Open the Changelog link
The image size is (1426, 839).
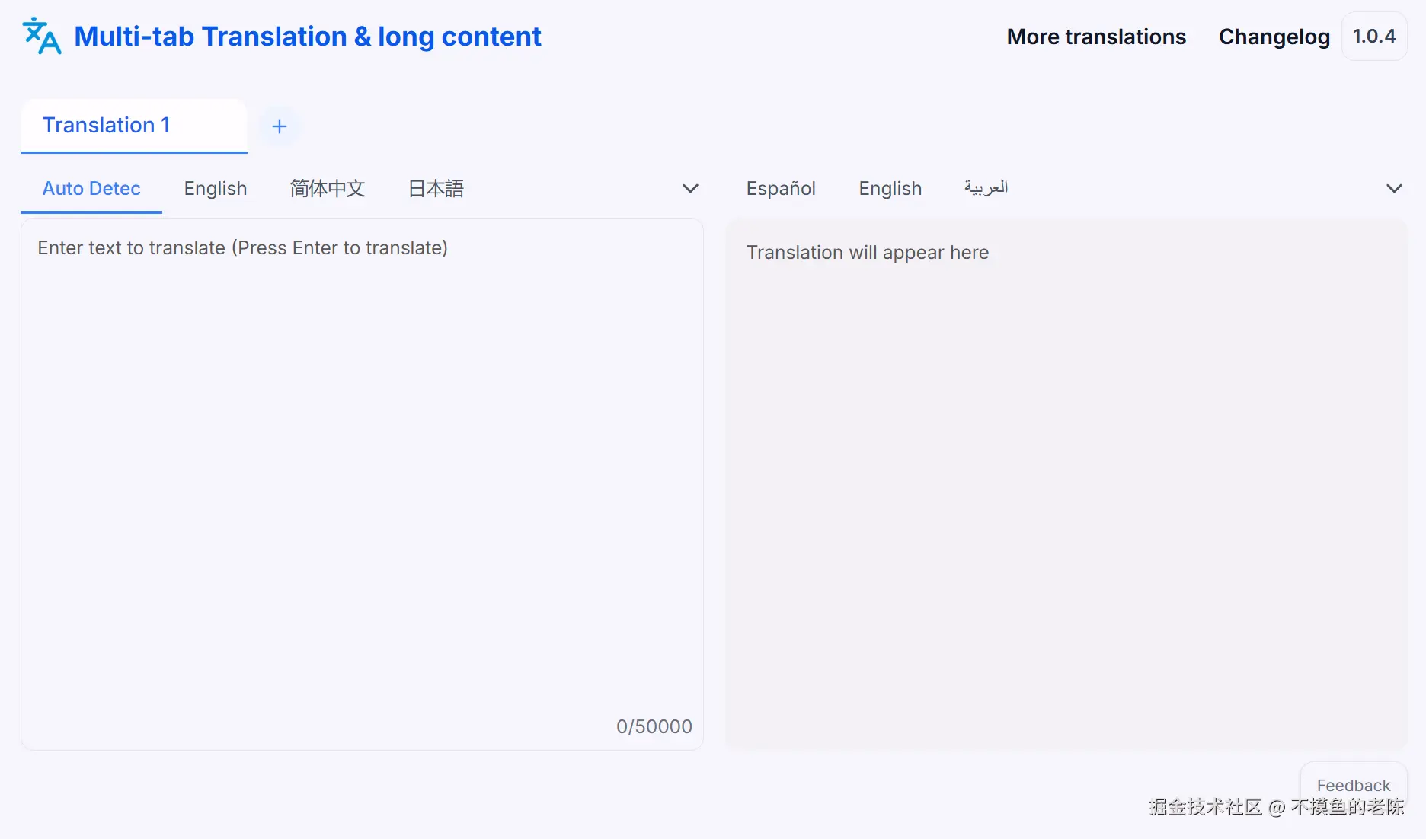click(x=1274, y=37)
